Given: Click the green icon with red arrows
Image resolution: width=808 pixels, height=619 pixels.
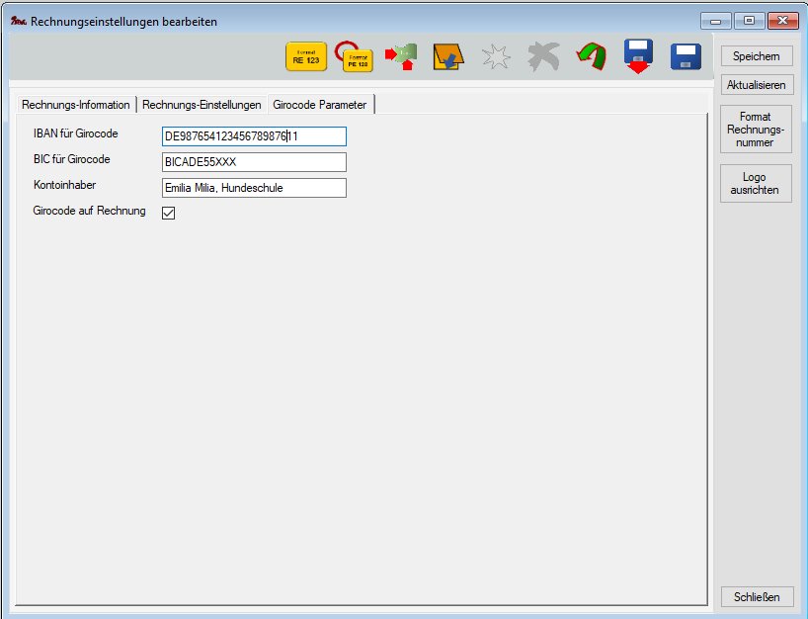Looking at the screenshot, I should point(401,57).
